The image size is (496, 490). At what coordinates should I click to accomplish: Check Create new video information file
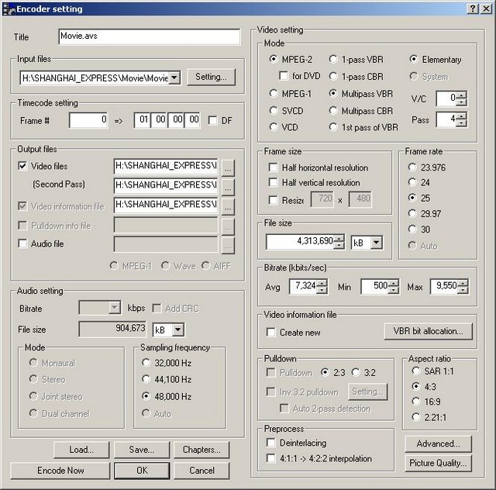(x=270, y=332)
